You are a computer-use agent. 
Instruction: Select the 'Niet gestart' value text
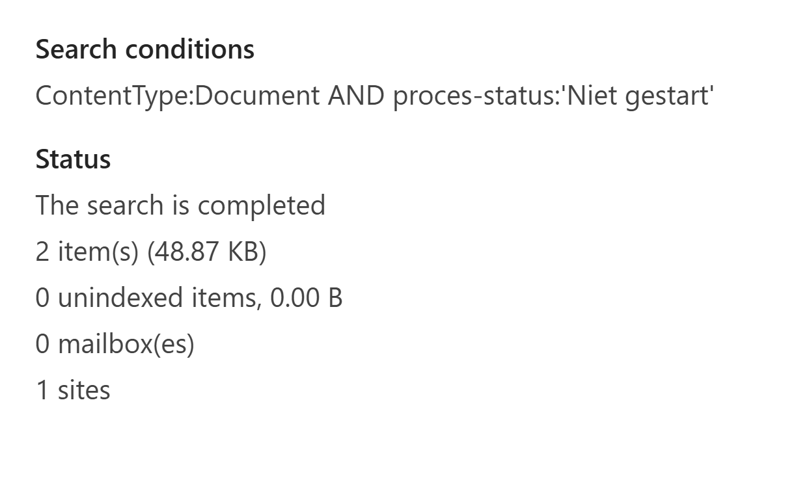(638, 96)
